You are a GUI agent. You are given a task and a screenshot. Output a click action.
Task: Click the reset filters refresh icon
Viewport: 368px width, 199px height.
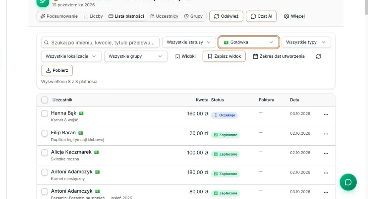point(318,56)
